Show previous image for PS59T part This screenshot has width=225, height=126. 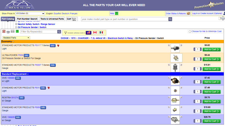[169, 65]
